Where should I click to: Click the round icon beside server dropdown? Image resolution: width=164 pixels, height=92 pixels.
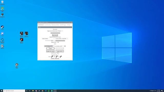(x=65, y=46)
